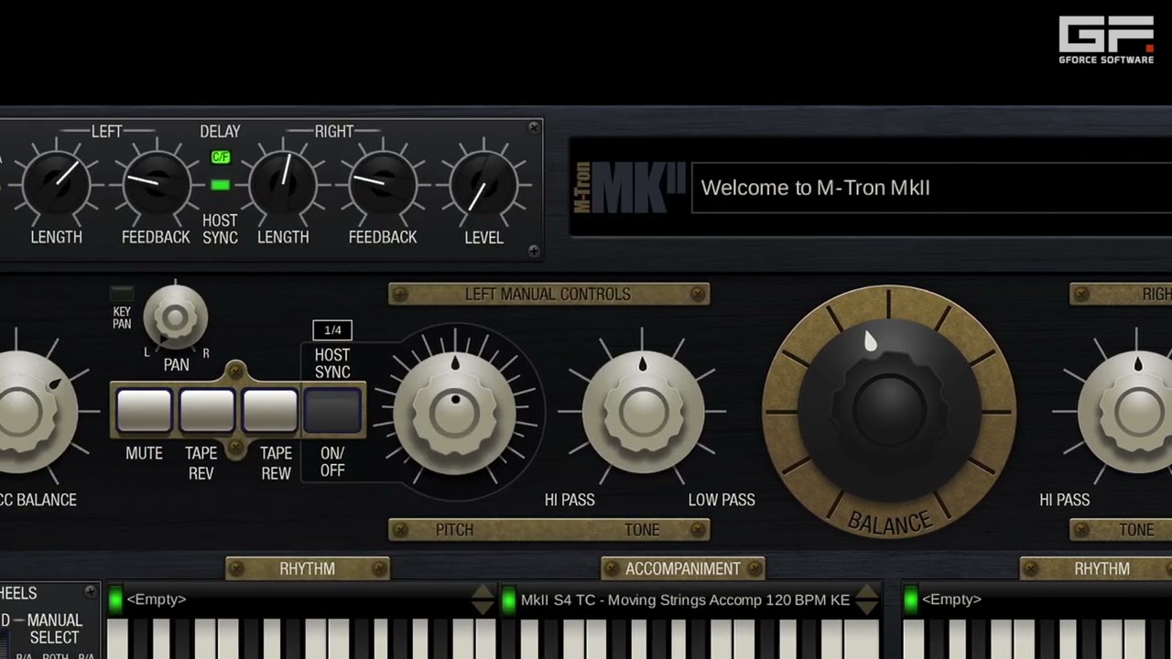Toggle the Accompaniment slot green LED
The height and width of the screenshot is (659, 1172).
point(508,600)
